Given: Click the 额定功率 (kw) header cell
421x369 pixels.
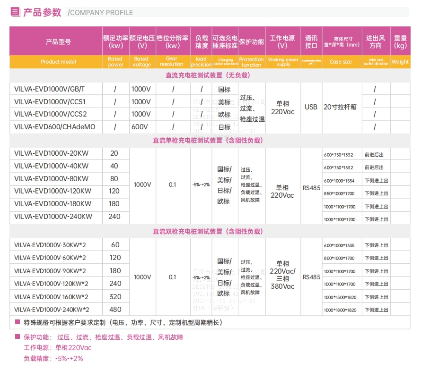Looking at the screenshot, I should (115, 42).
